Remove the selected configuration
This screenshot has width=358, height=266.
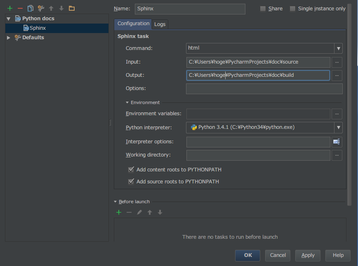tap(19, 7)
